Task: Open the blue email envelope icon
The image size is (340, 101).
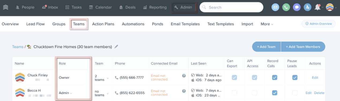Action: [x=275, y=7]
